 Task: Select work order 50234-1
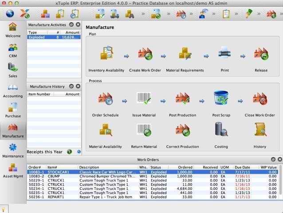point(153,189)
